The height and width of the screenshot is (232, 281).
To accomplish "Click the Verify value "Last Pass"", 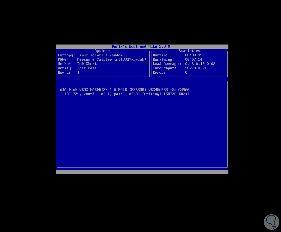I will [x=87, y=68].
